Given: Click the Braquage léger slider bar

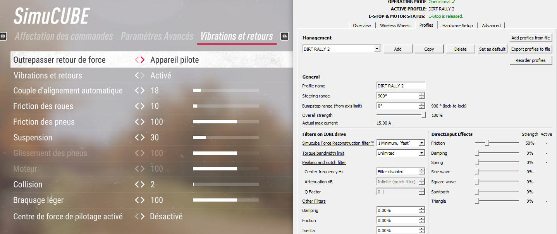Looking at the screenshot, I should click(x=226, y=200).
